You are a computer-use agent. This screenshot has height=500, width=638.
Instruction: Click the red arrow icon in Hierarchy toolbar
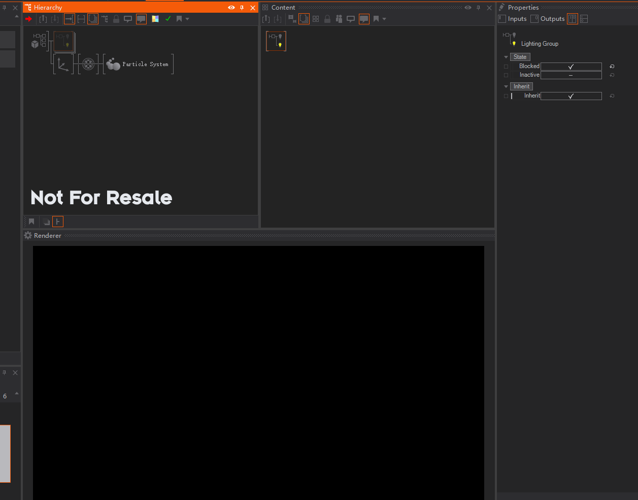pos(28,19)
